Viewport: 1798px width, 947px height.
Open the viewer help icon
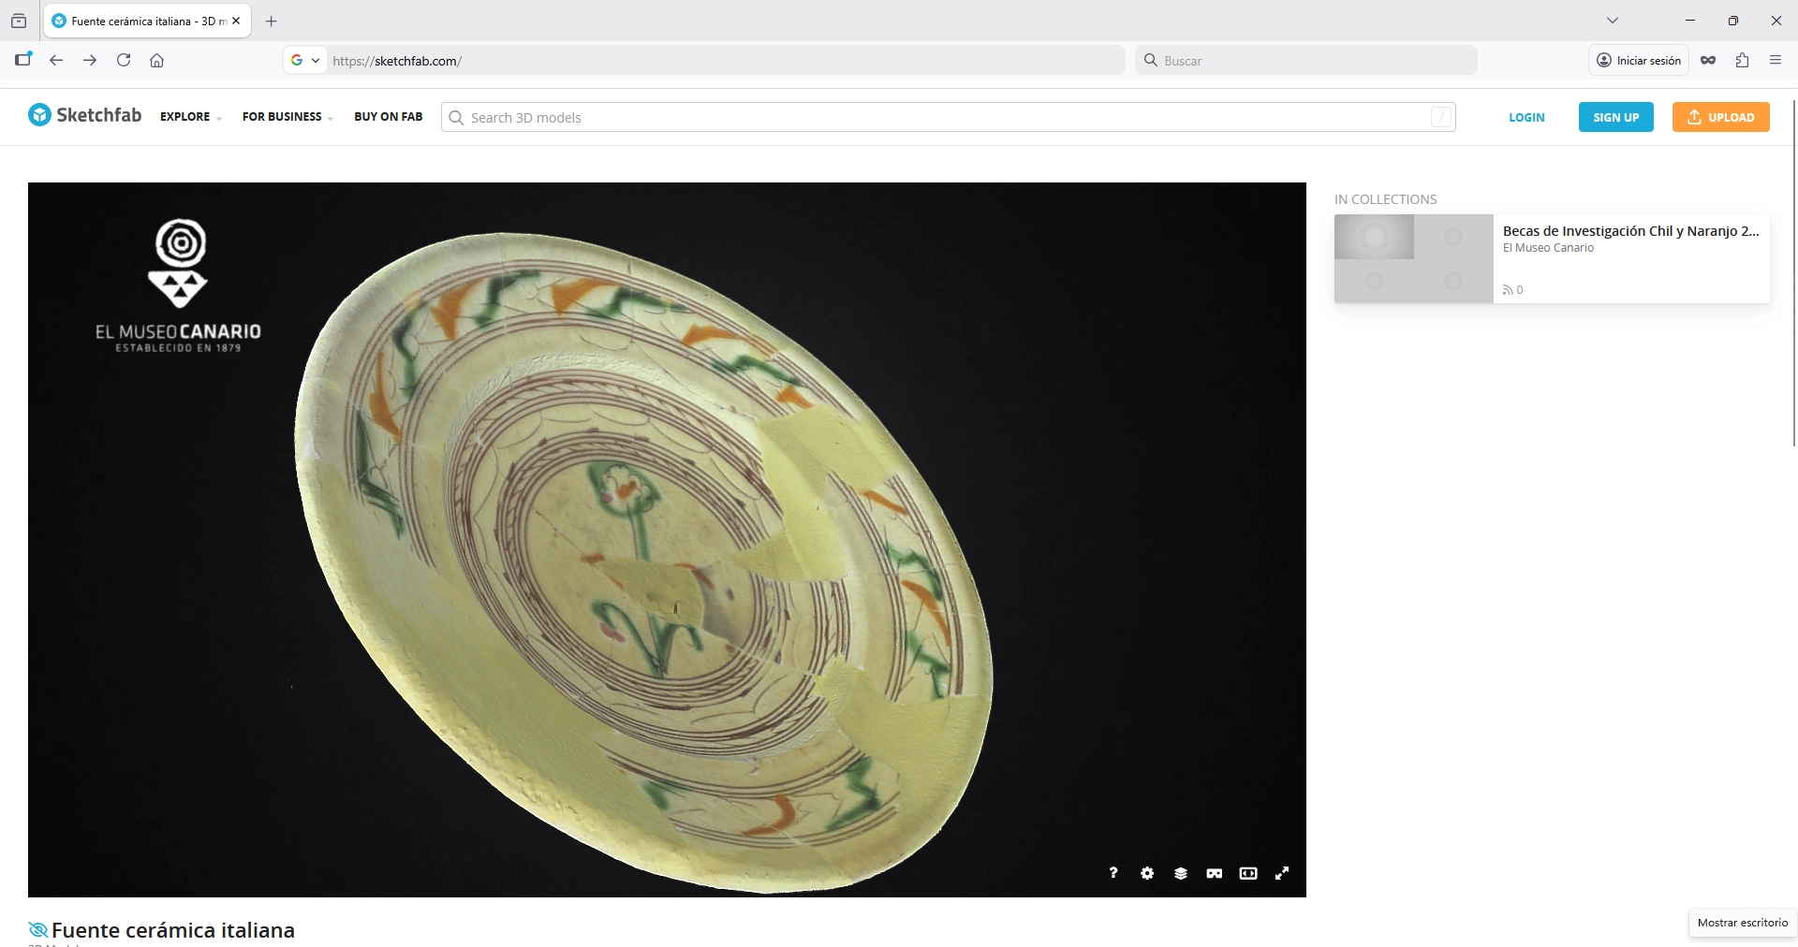pos(1113,873)
